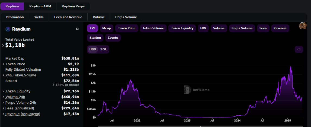The image size is (311, 127).
Task: Toggle Revenue chart series
Action: click(x=280, y=28)
